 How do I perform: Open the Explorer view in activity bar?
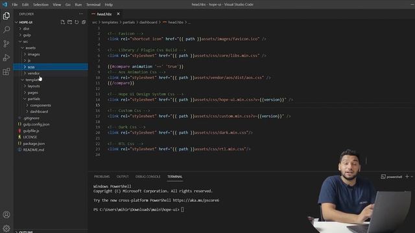[x=6, y=16]
